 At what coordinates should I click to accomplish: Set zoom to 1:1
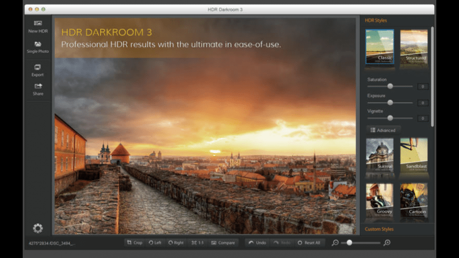198,243
